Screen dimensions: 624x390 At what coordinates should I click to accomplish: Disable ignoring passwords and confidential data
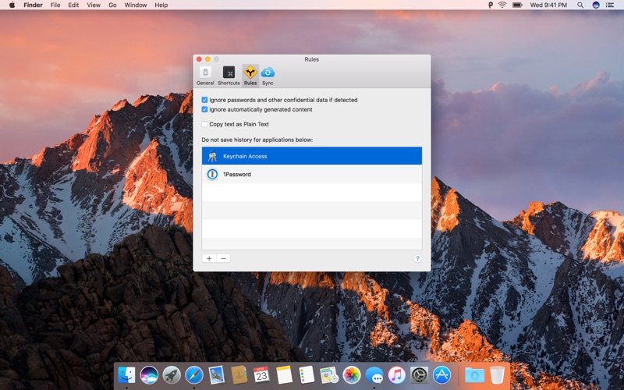pyautogui.click(x=205, y=100)
